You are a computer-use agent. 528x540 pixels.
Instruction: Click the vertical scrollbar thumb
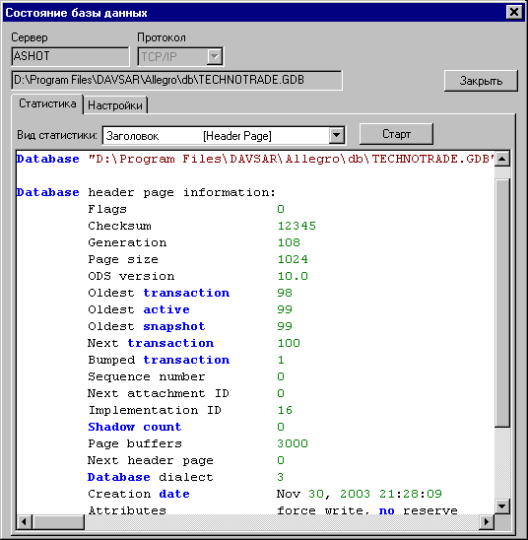tap(502, 303)
